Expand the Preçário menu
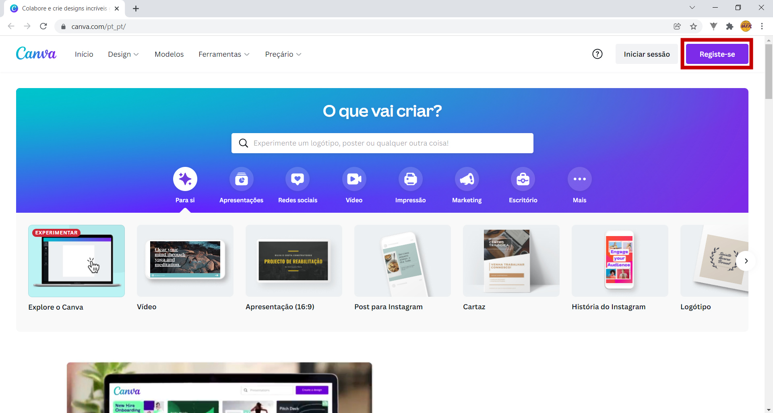 [283, 54]
